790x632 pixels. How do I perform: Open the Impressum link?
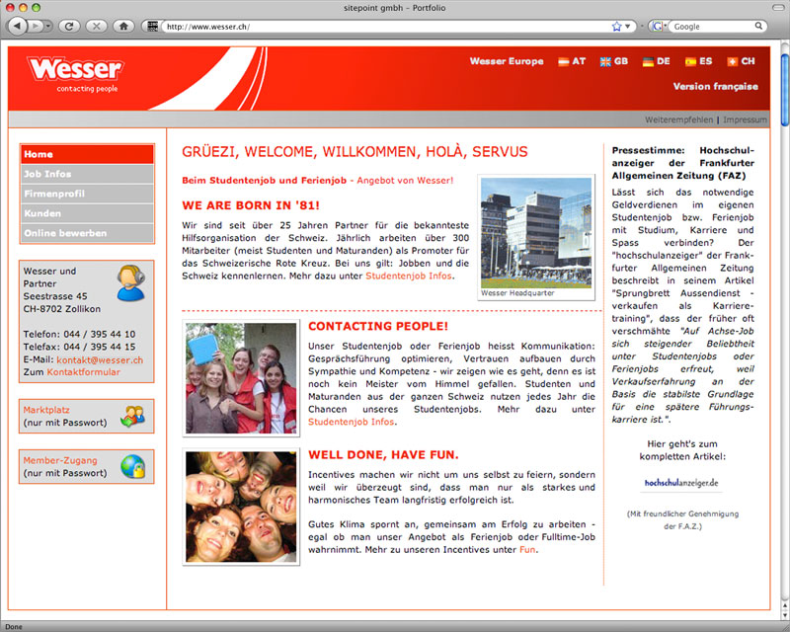[x=745, y=119]
